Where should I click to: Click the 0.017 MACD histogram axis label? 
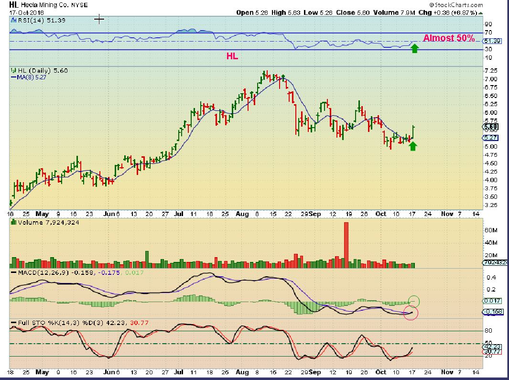492,301
